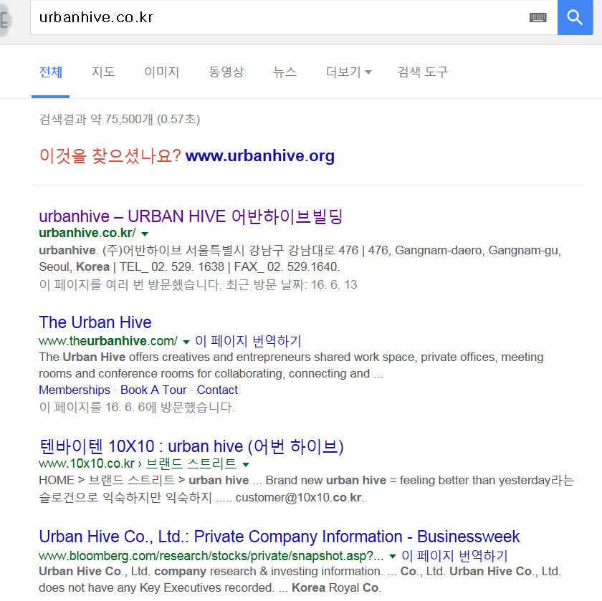This screenshot has width=602, height=601.
Task: Open the 검색 도구 search tools
Action: coord(423,72)
